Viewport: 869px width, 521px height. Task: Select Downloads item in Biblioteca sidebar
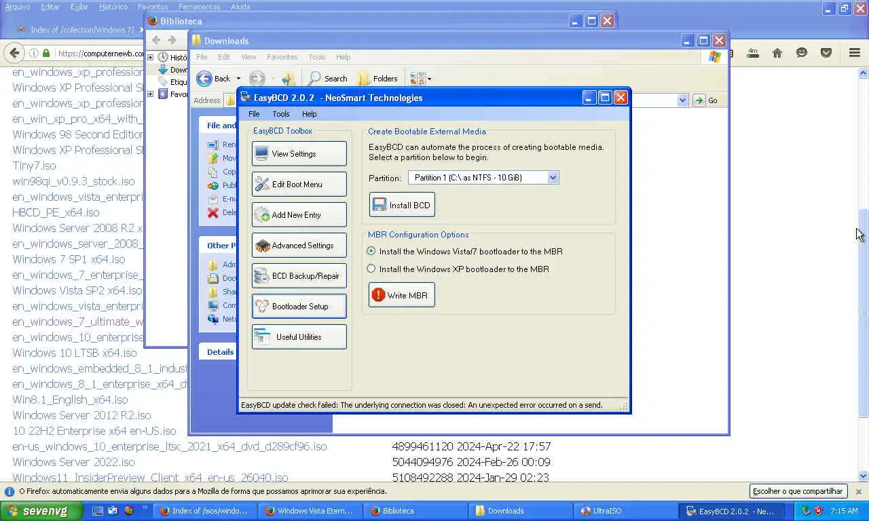pyautogui.click(x=173, y=70)
